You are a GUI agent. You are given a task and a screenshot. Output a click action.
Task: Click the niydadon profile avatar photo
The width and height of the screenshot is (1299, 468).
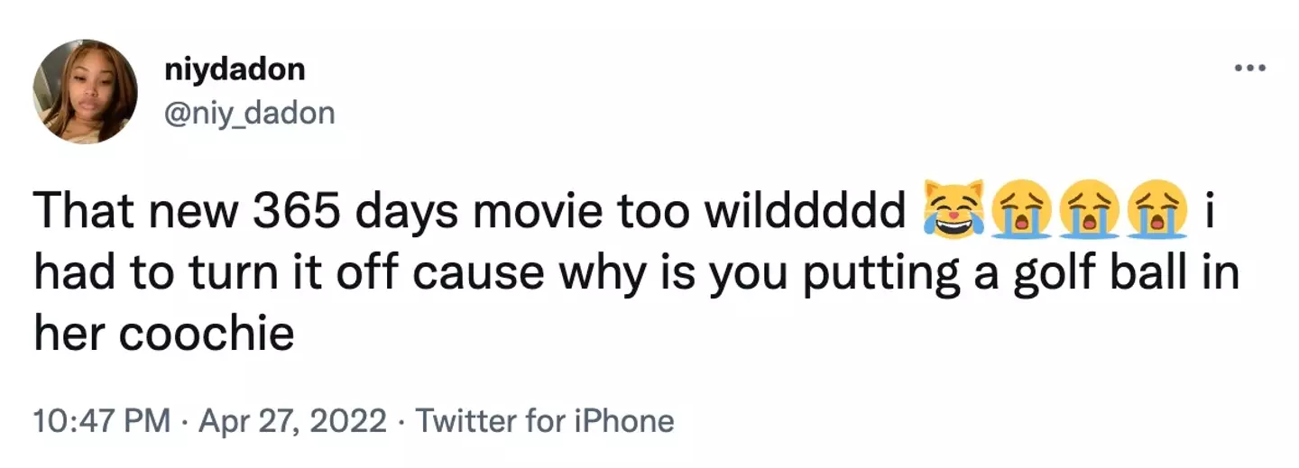85,91
